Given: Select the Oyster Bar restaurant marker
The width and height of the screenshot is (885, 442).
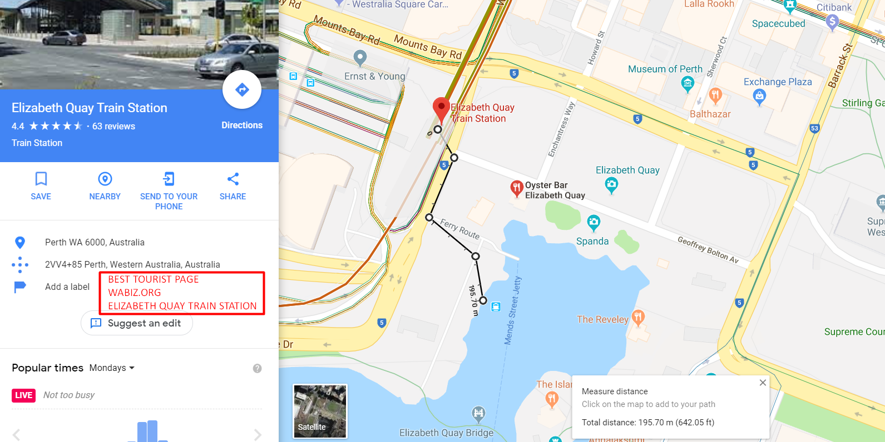Looking at the screenshot, I should pyautogui.click(x=517, y=189).
